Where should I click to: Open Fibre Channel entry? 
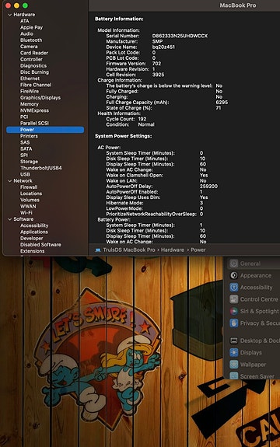[x=36, y=85]
